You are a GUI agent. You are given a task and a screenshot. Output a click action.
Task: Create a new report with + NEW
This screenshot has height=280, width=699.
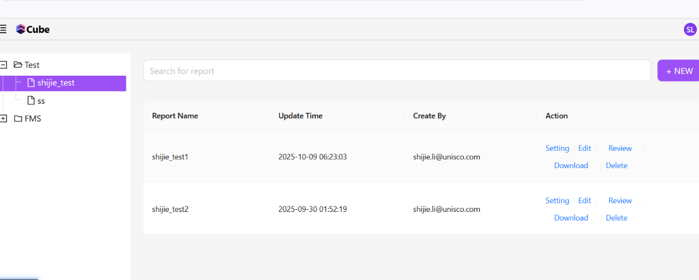pyautogui.click(x=679, y=71)
